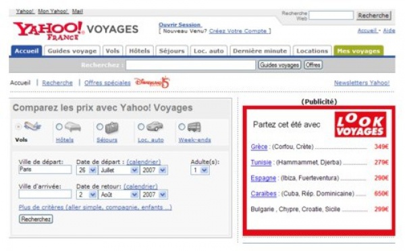Screen dimensions: 405x251
Task: Open the departure year dropdown
Action: point(154,170)
